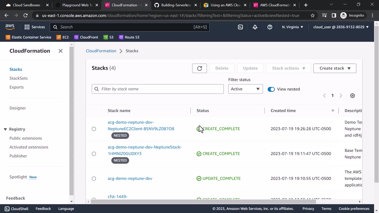This screenshot has height=213, width=379.
Task: Open the help question mark menu
Action: [x=270, y=27]
